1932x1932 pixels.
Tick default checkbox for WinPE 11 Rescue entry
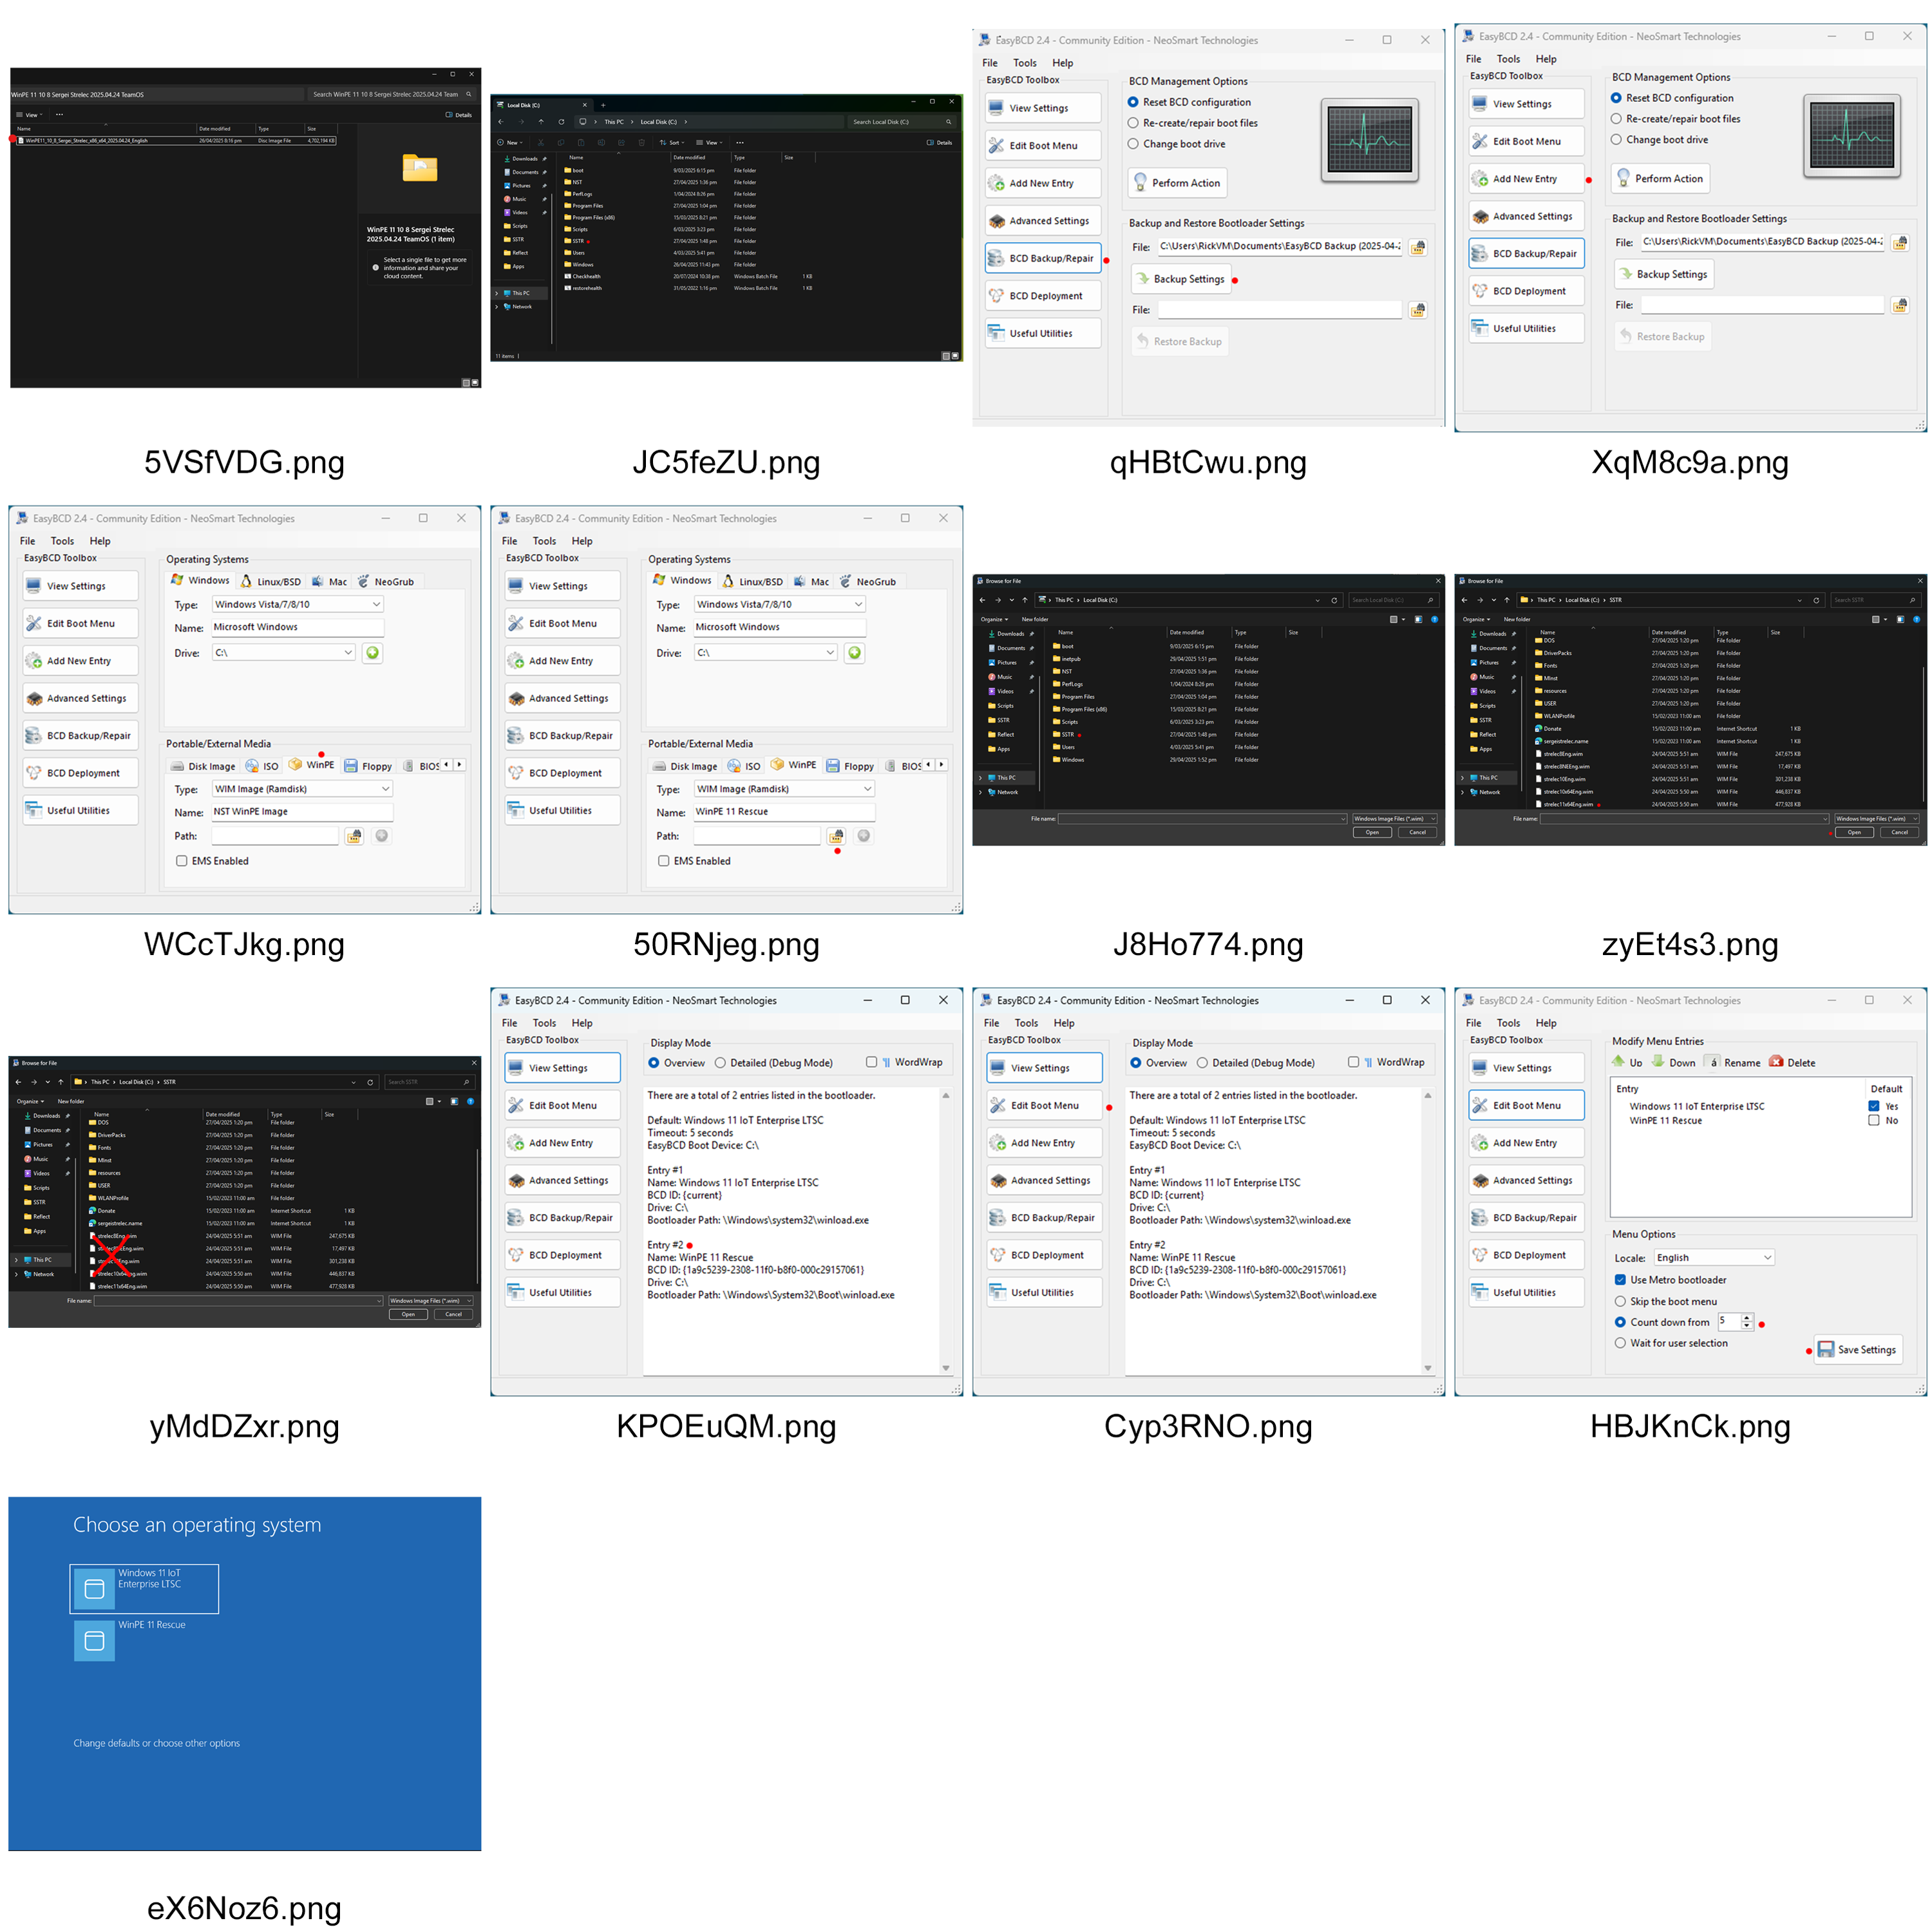tap(1873, 1120)
